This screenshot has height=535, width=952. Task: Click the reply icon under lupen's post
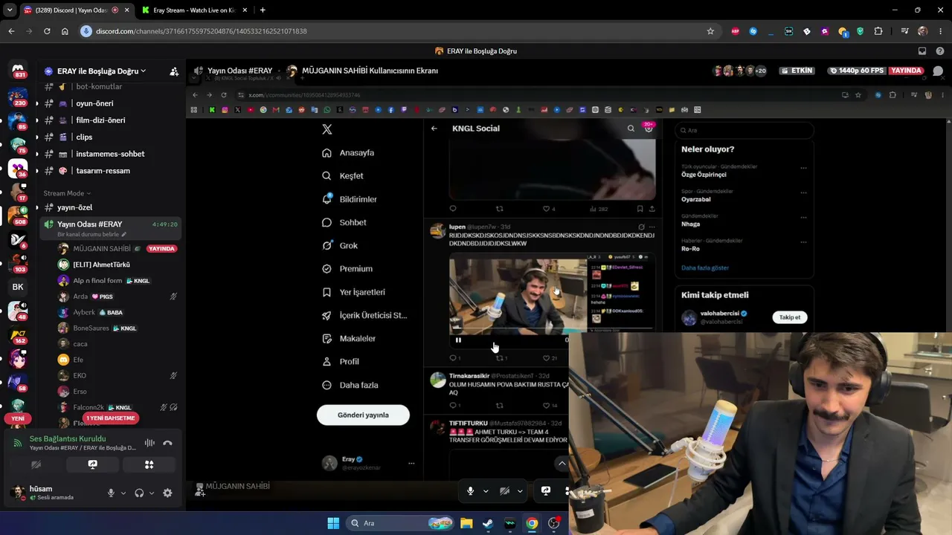pyautogui.click(x=453, y=358)
